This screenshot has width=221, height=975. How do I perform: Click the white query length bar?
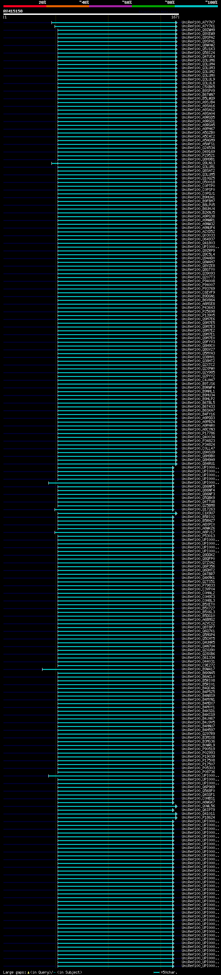click(x=91, y=14)
